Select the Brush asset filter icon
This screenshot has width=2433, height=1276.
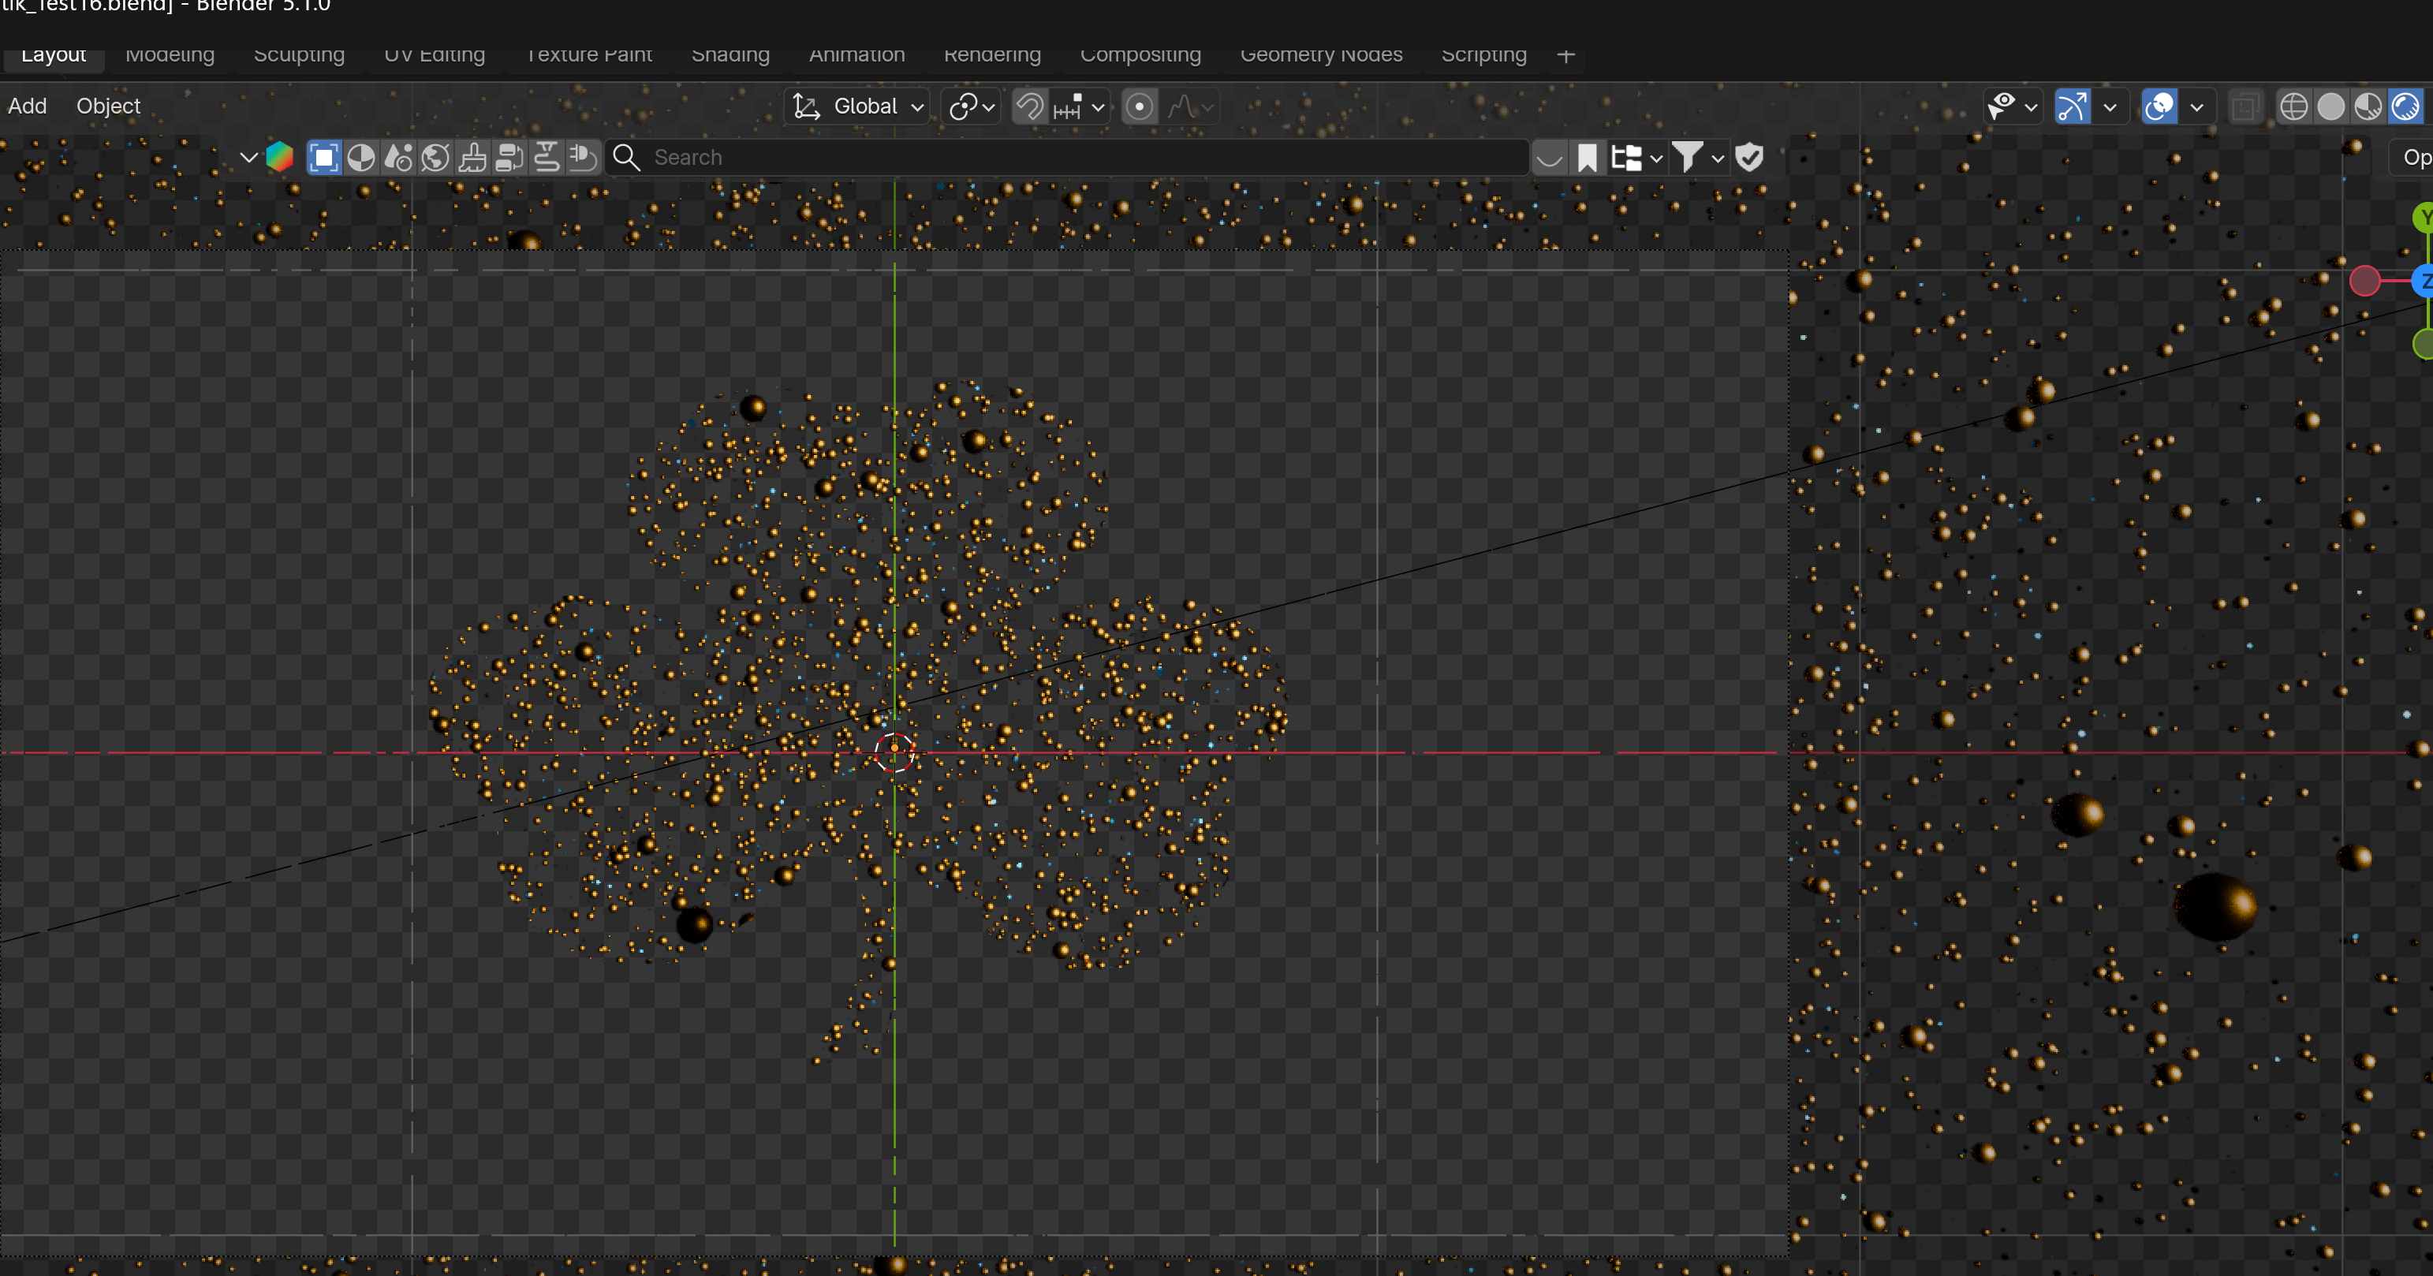(x=472, y=158)
